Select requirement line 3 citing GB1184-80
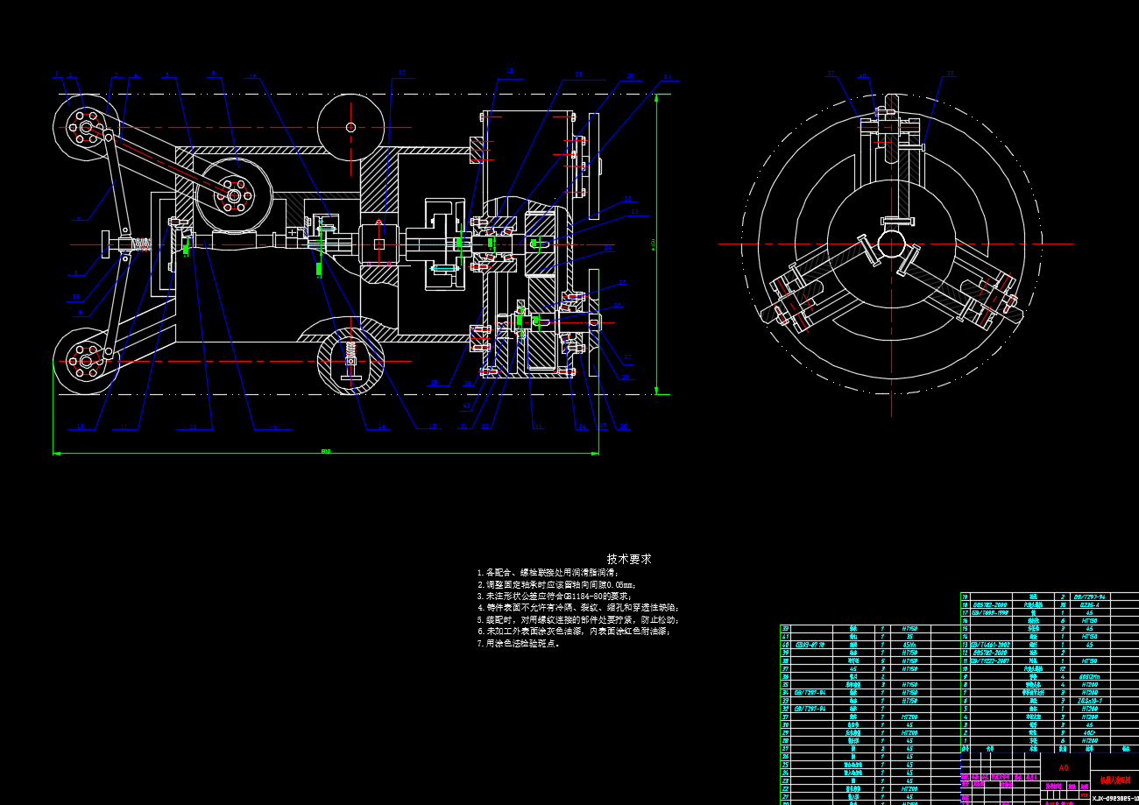This screenshot has width=1139, height=805. pos(555,596)
